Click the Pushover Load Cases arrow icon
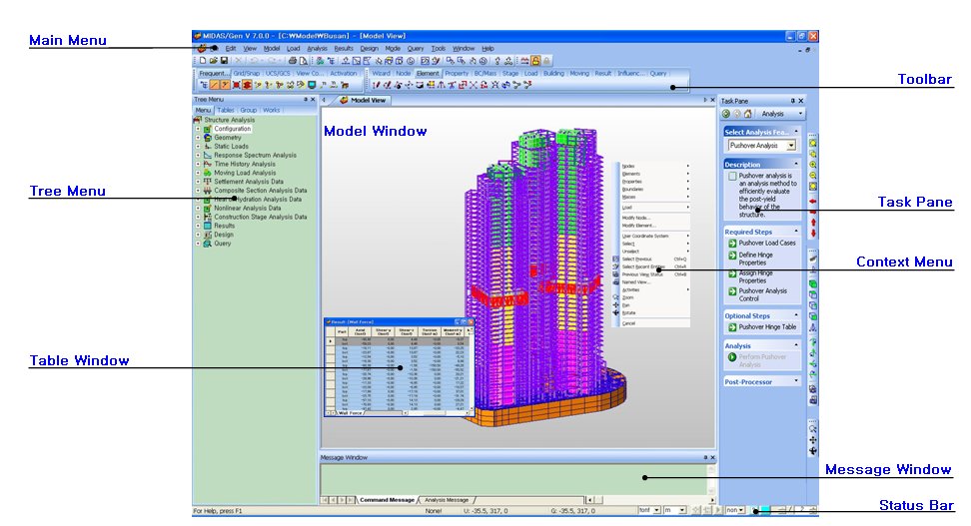The width and height of the screenshot is (971, 526). 732,243
